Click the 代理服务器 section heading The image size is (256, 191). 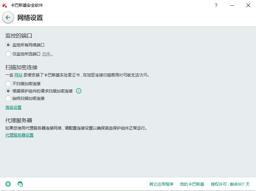click(x=19, y=121)
